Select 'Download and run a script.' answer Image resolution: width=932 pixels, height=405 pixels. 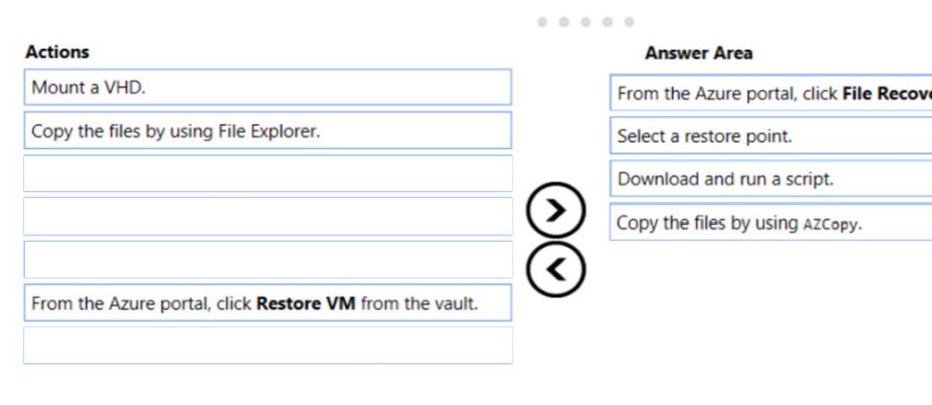771,178
